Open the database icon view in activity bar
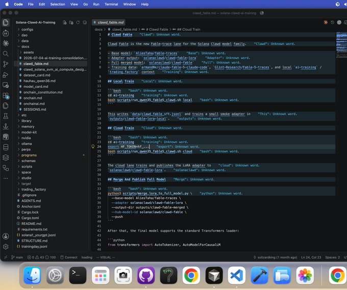 click(x=6, y=147)
